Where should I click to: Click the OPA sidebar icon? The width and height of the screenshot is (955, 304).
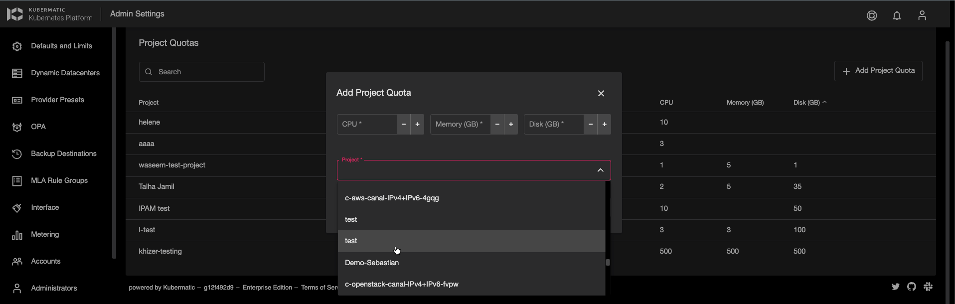pyautogui.click(x=17, y=127)
